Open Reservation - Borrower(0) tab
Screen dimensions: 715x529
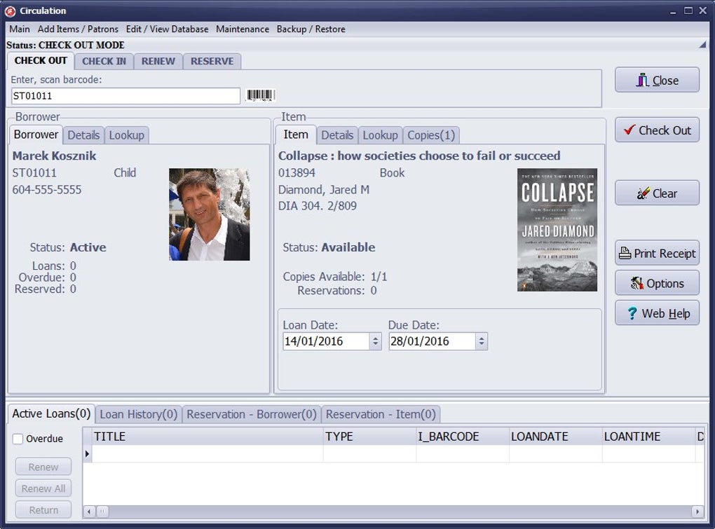tap(252, 414)
